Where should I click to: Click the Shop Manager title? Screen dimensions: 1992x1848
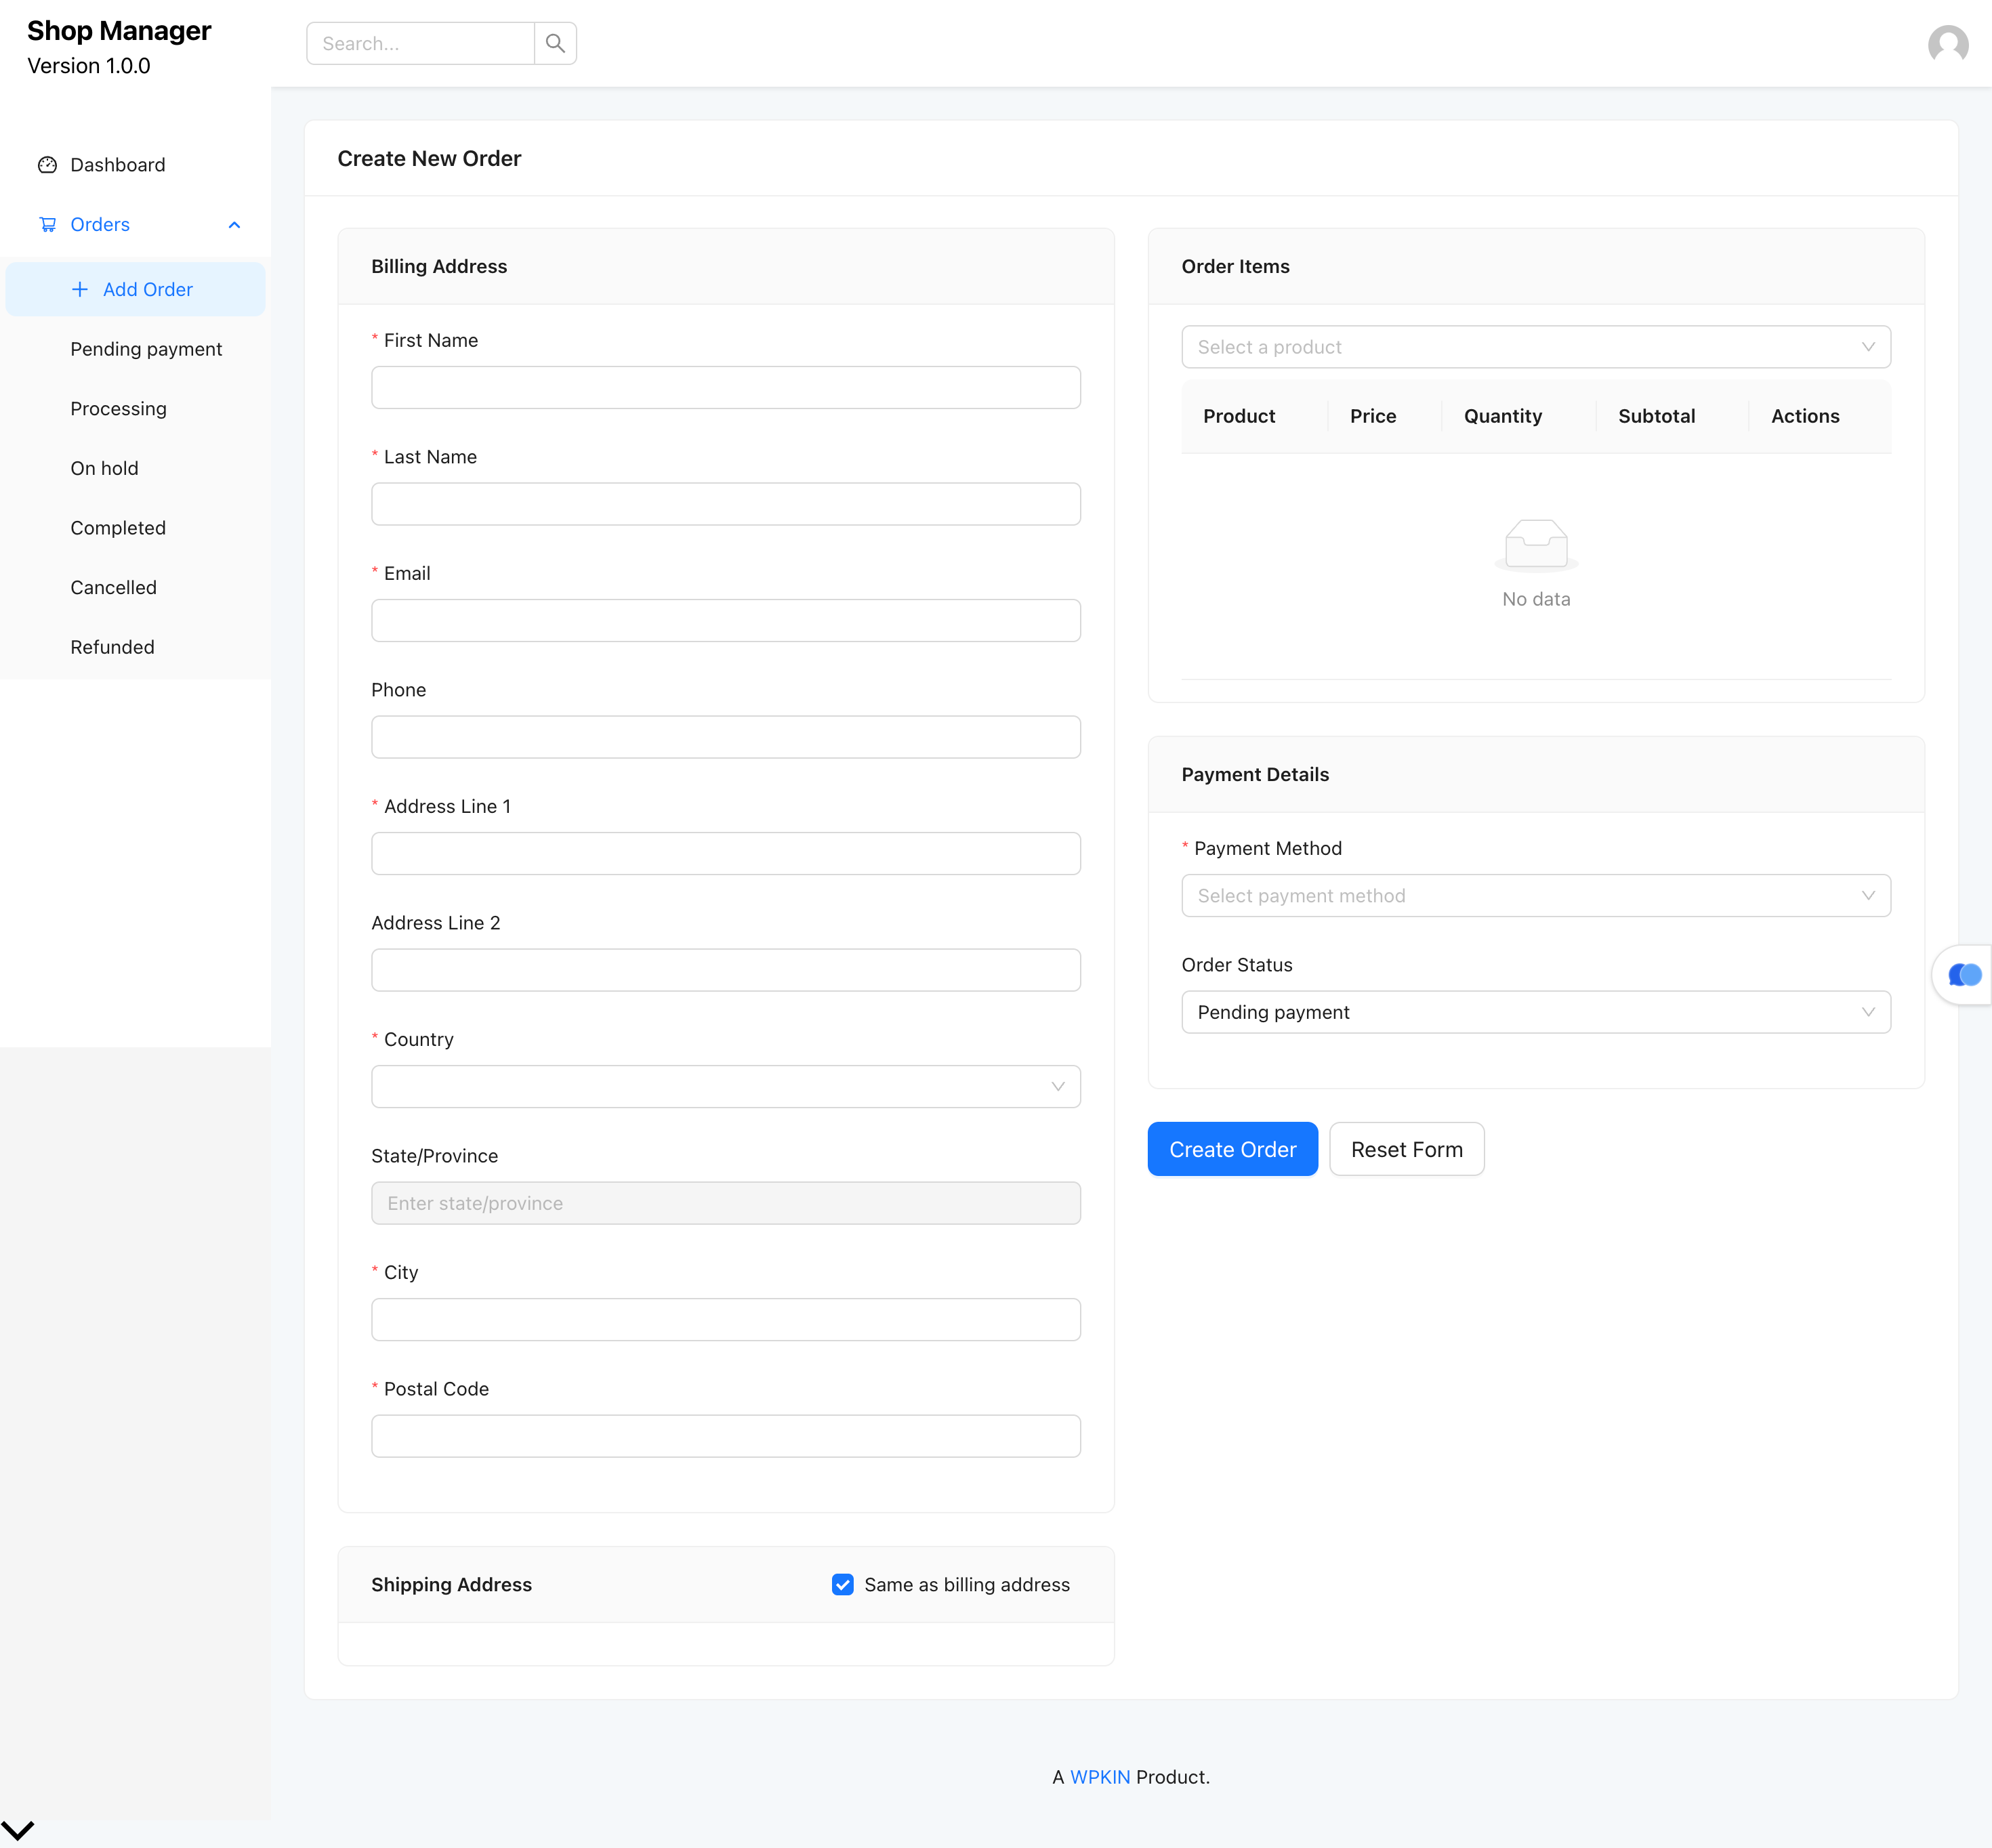(119, 31)
